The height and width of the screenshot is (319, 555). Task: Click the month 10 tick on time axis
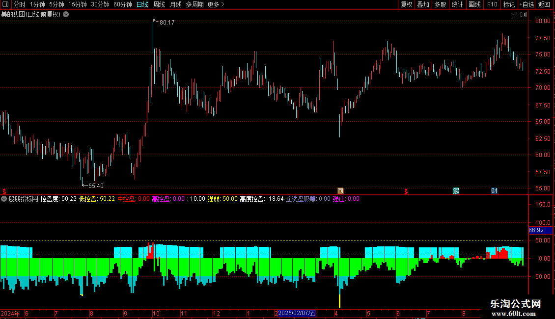(x=156, y=313)
